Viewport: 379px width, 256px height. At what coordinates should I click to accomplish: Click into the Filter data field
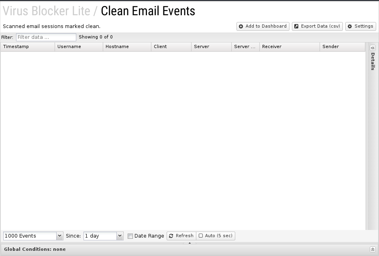point(46,37)
